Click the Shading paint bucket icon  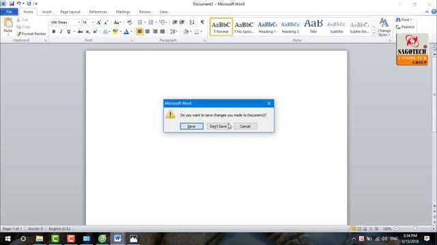pos(186,32)
